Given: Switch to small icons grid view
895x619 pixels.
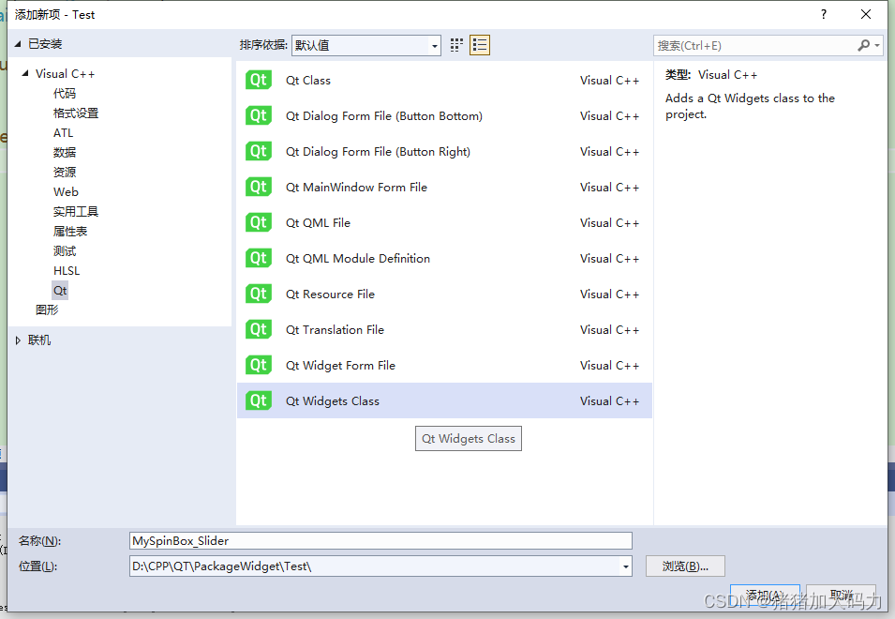Looking at the screenshot, I should click(456, 45).
